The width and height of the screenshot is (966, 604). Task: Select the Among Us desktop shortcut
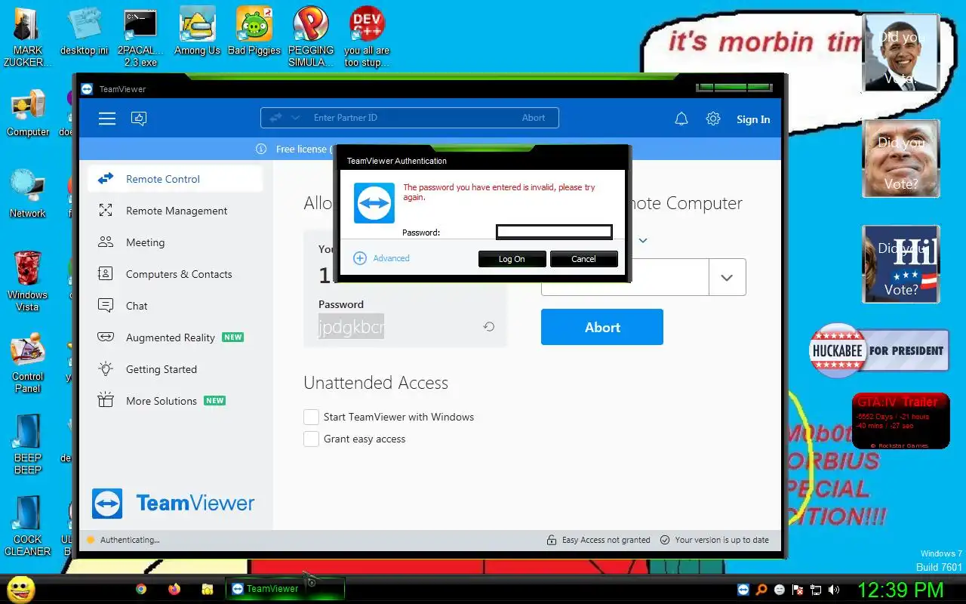point(197,31)
